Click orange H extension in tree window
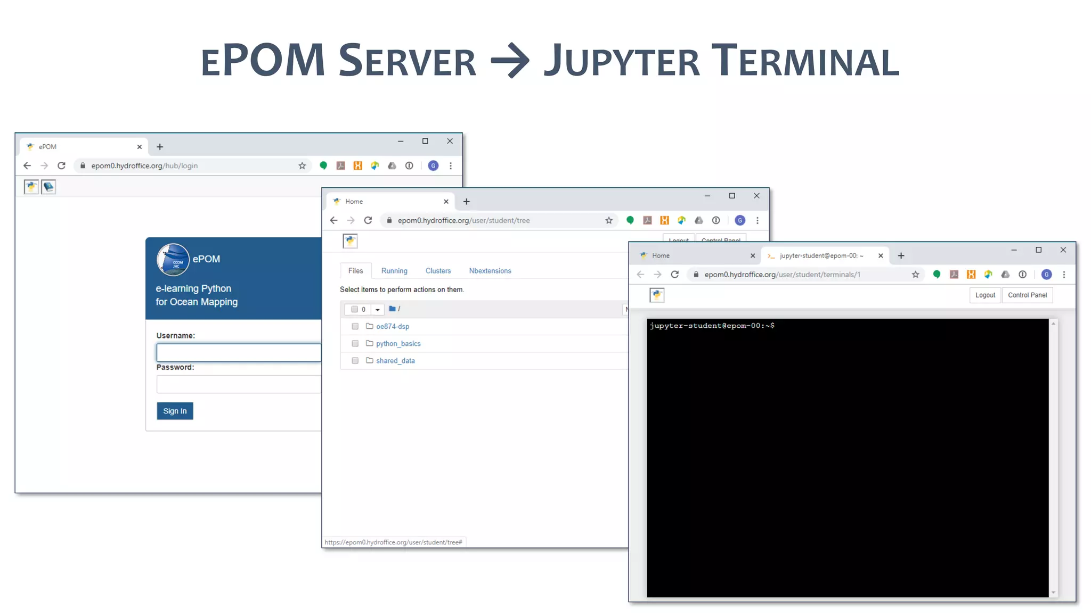Viewport: 1091px width, 613px height. coord(664,220)
